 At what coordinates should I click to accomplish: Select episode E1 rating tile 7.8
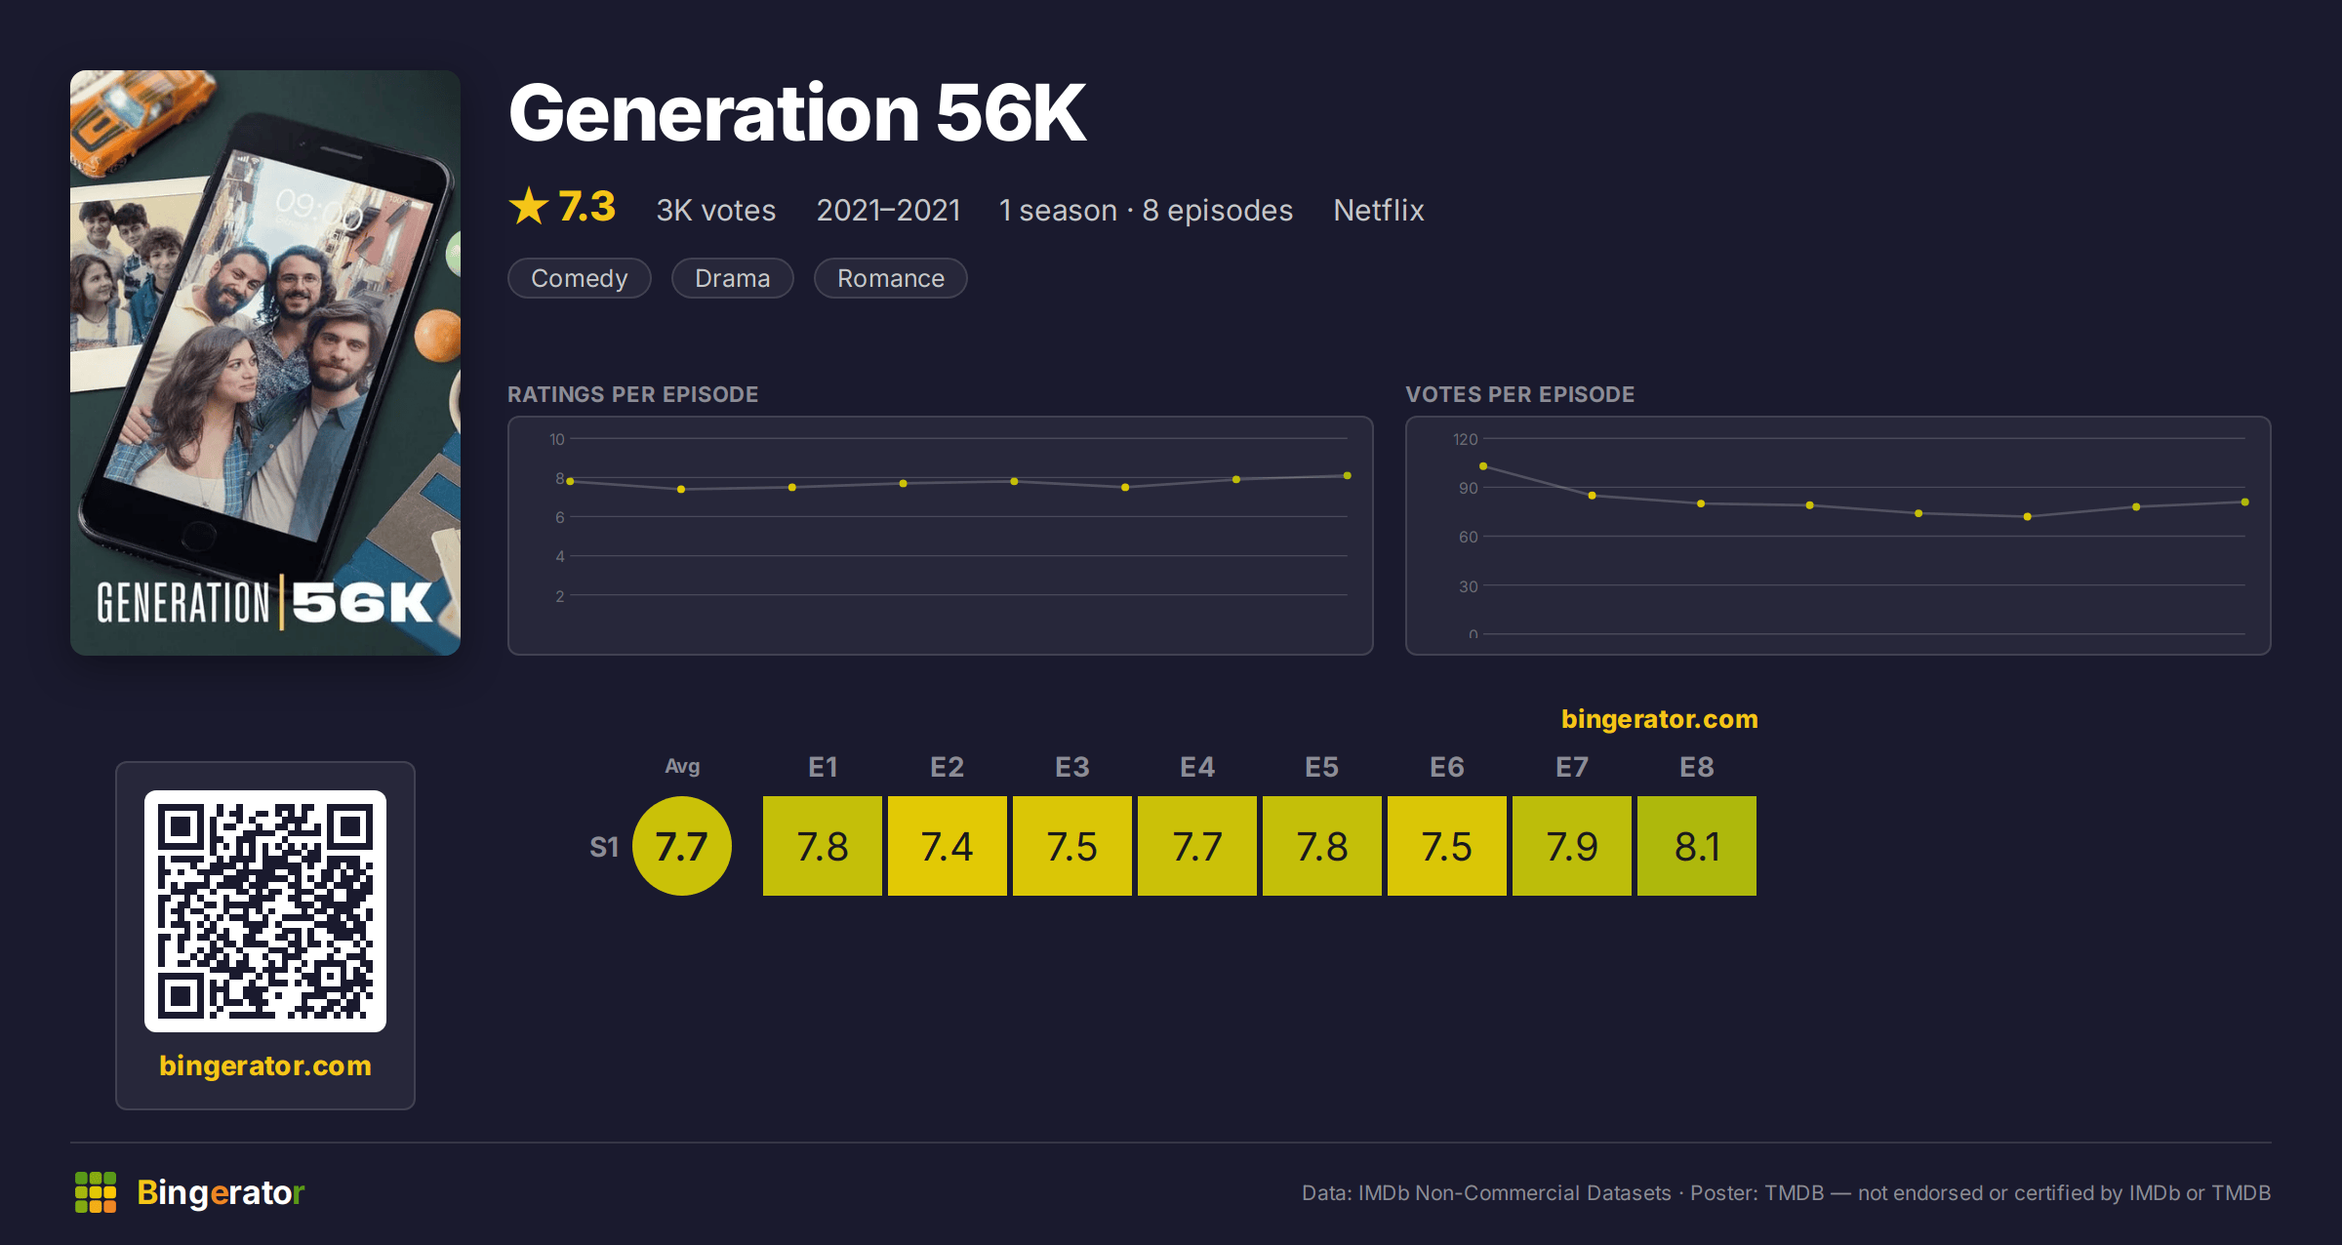tap(823, 846)
